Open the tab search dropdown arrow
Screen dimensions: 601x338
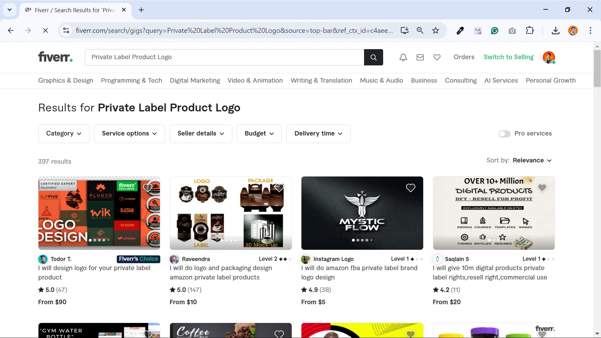click(9, 10)
